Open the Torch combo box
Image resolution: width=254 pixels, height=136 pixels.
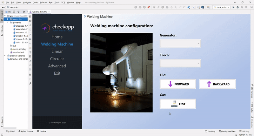(180, 63)
